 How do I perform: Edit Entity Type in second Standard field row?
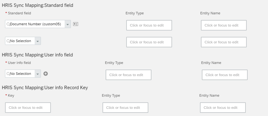[x=149, y=42]
